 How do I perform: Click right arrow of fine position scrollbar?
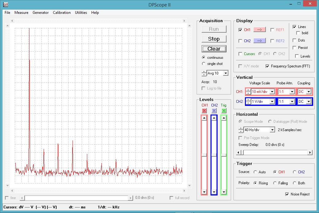coord(131,198)
